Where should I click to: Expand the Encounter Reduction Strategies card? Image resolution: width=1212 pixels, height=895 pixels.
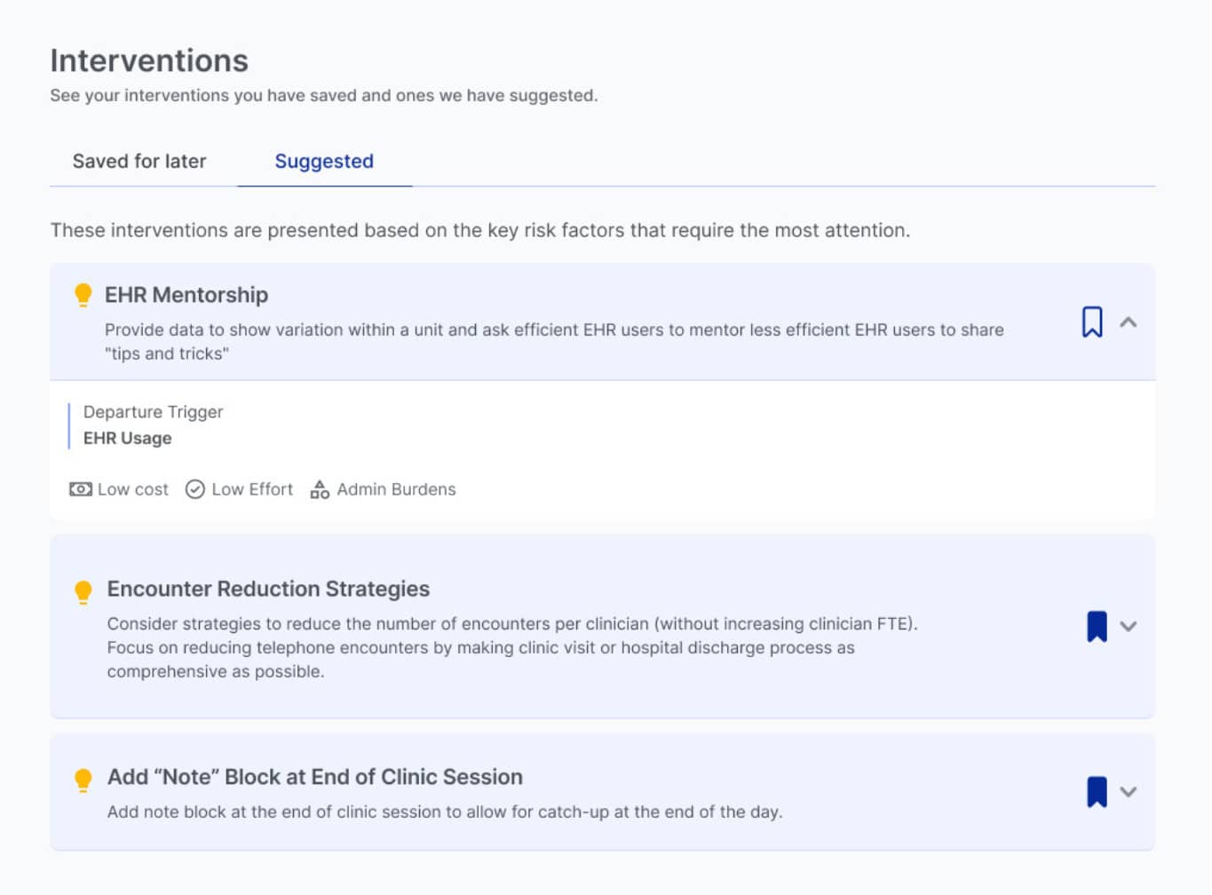pyautogui.click(x=1129, y=626)
